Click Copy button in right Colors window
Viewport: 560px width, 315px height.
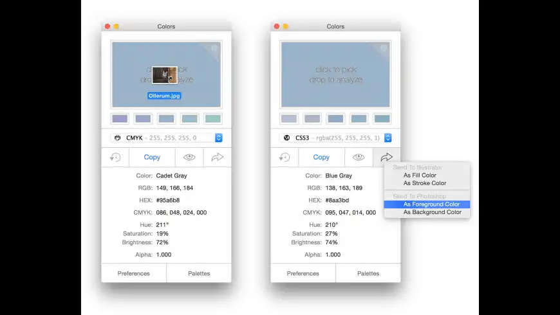click(x=321, y=157)
